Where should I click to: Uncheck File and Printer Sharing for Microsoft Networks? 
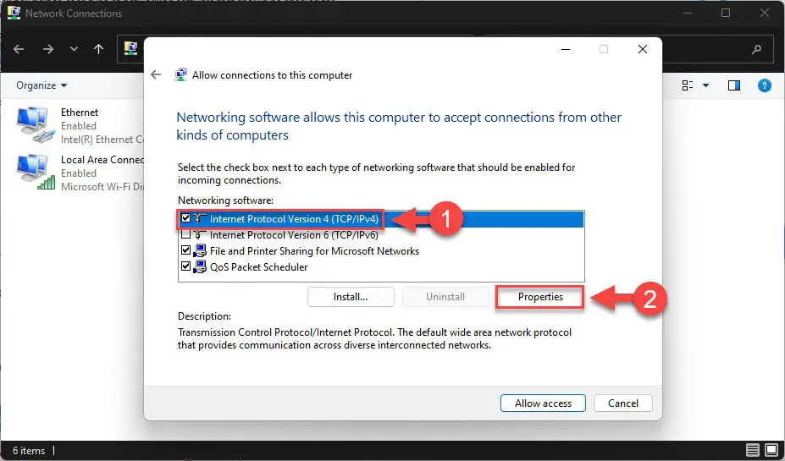(185, 250)
